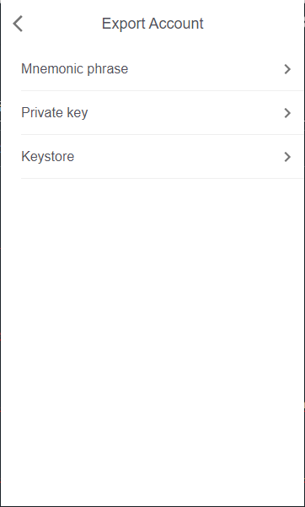
Task: Choose the Private key list row
Action: click(162, 113)
